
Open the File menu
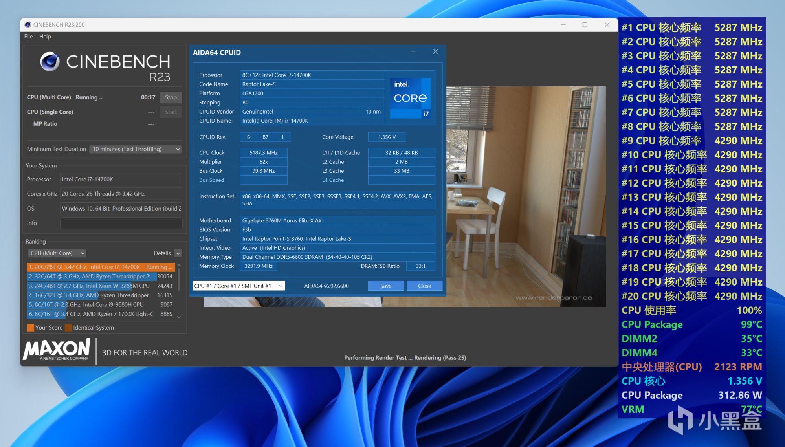click(x=28, y=36)
